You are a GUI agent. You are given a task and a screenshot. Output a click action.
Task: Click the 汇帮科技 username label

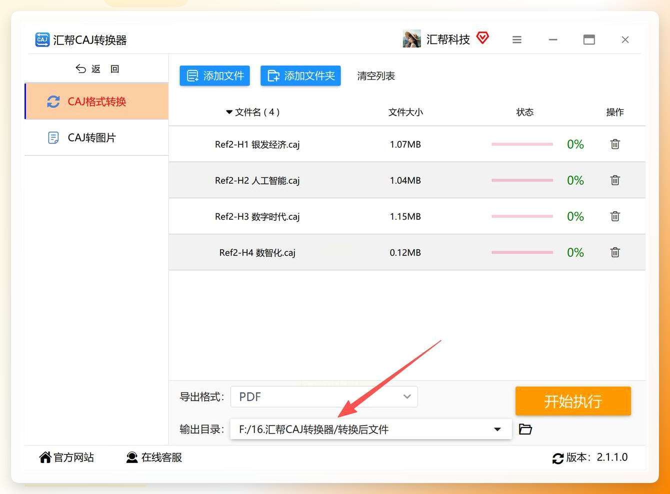[x=448, y=39]
